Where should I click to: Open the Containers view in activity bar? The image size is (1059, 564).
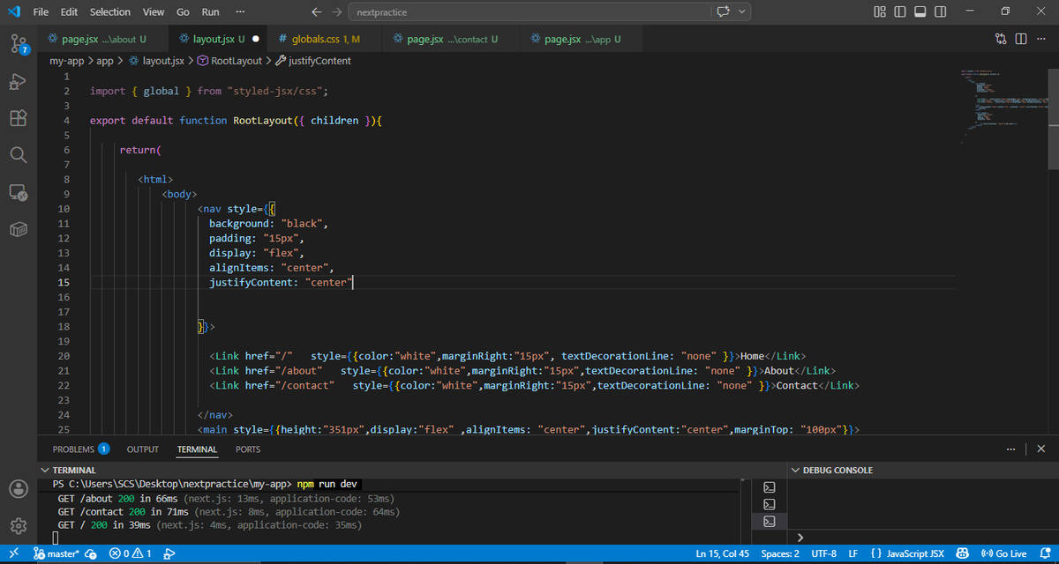tap(18, 229)
